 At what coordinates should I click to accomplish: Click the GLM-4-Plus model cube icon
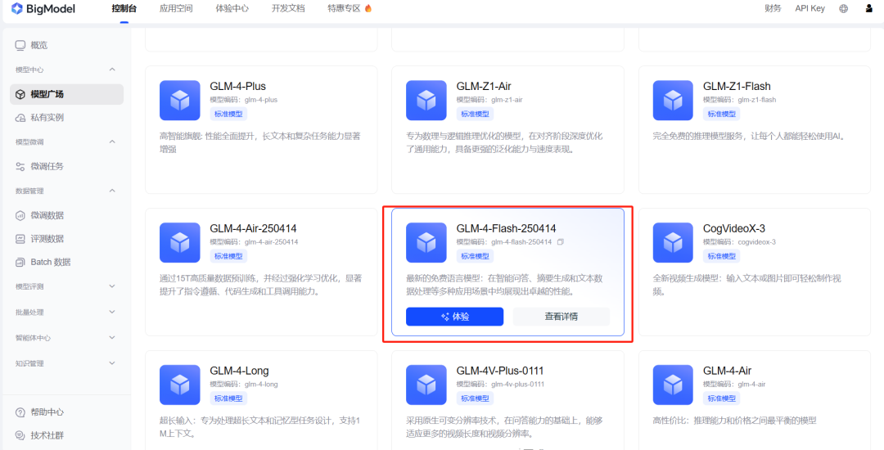click(179, 101)
